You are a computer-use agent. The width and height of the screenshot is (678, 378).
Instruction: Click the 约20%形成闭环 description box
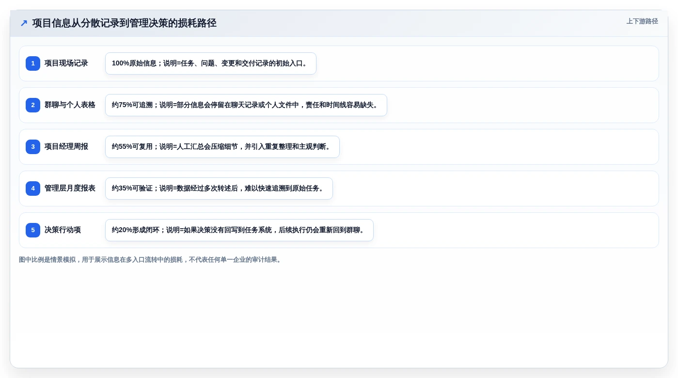coord(239,230)
